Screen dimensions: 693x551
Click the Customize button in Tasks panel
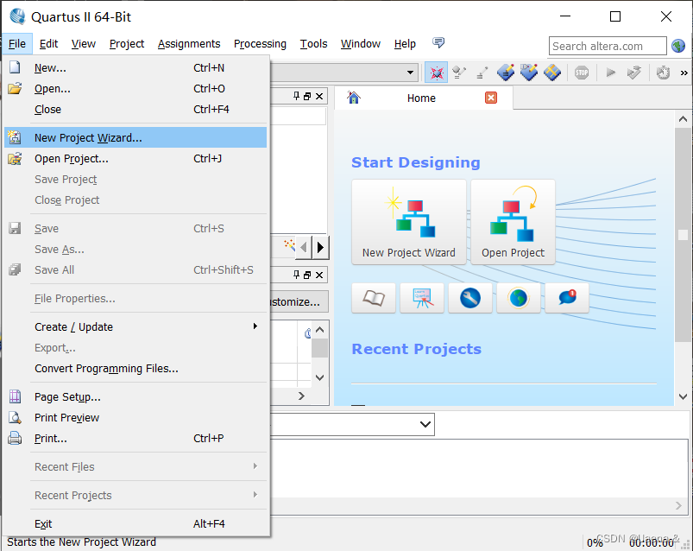pos(298,302)
